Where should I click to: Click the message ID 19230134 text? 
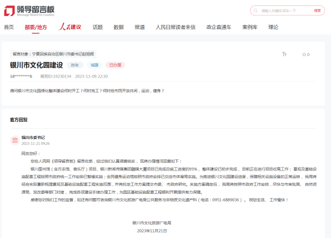pyautogui.click(x=56, y=76)
